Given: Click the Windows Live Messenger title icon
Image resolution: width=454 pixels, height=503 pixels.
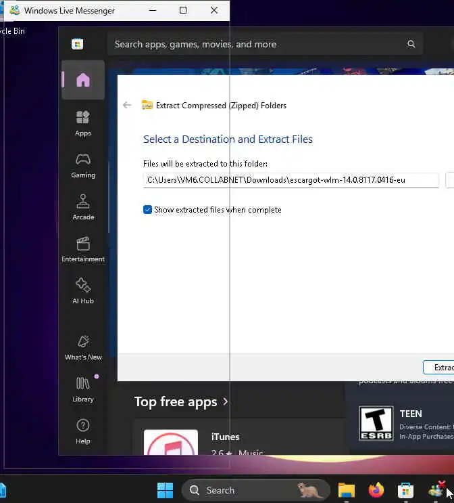Looking at the screenshot, I should (x=15, y=10).
